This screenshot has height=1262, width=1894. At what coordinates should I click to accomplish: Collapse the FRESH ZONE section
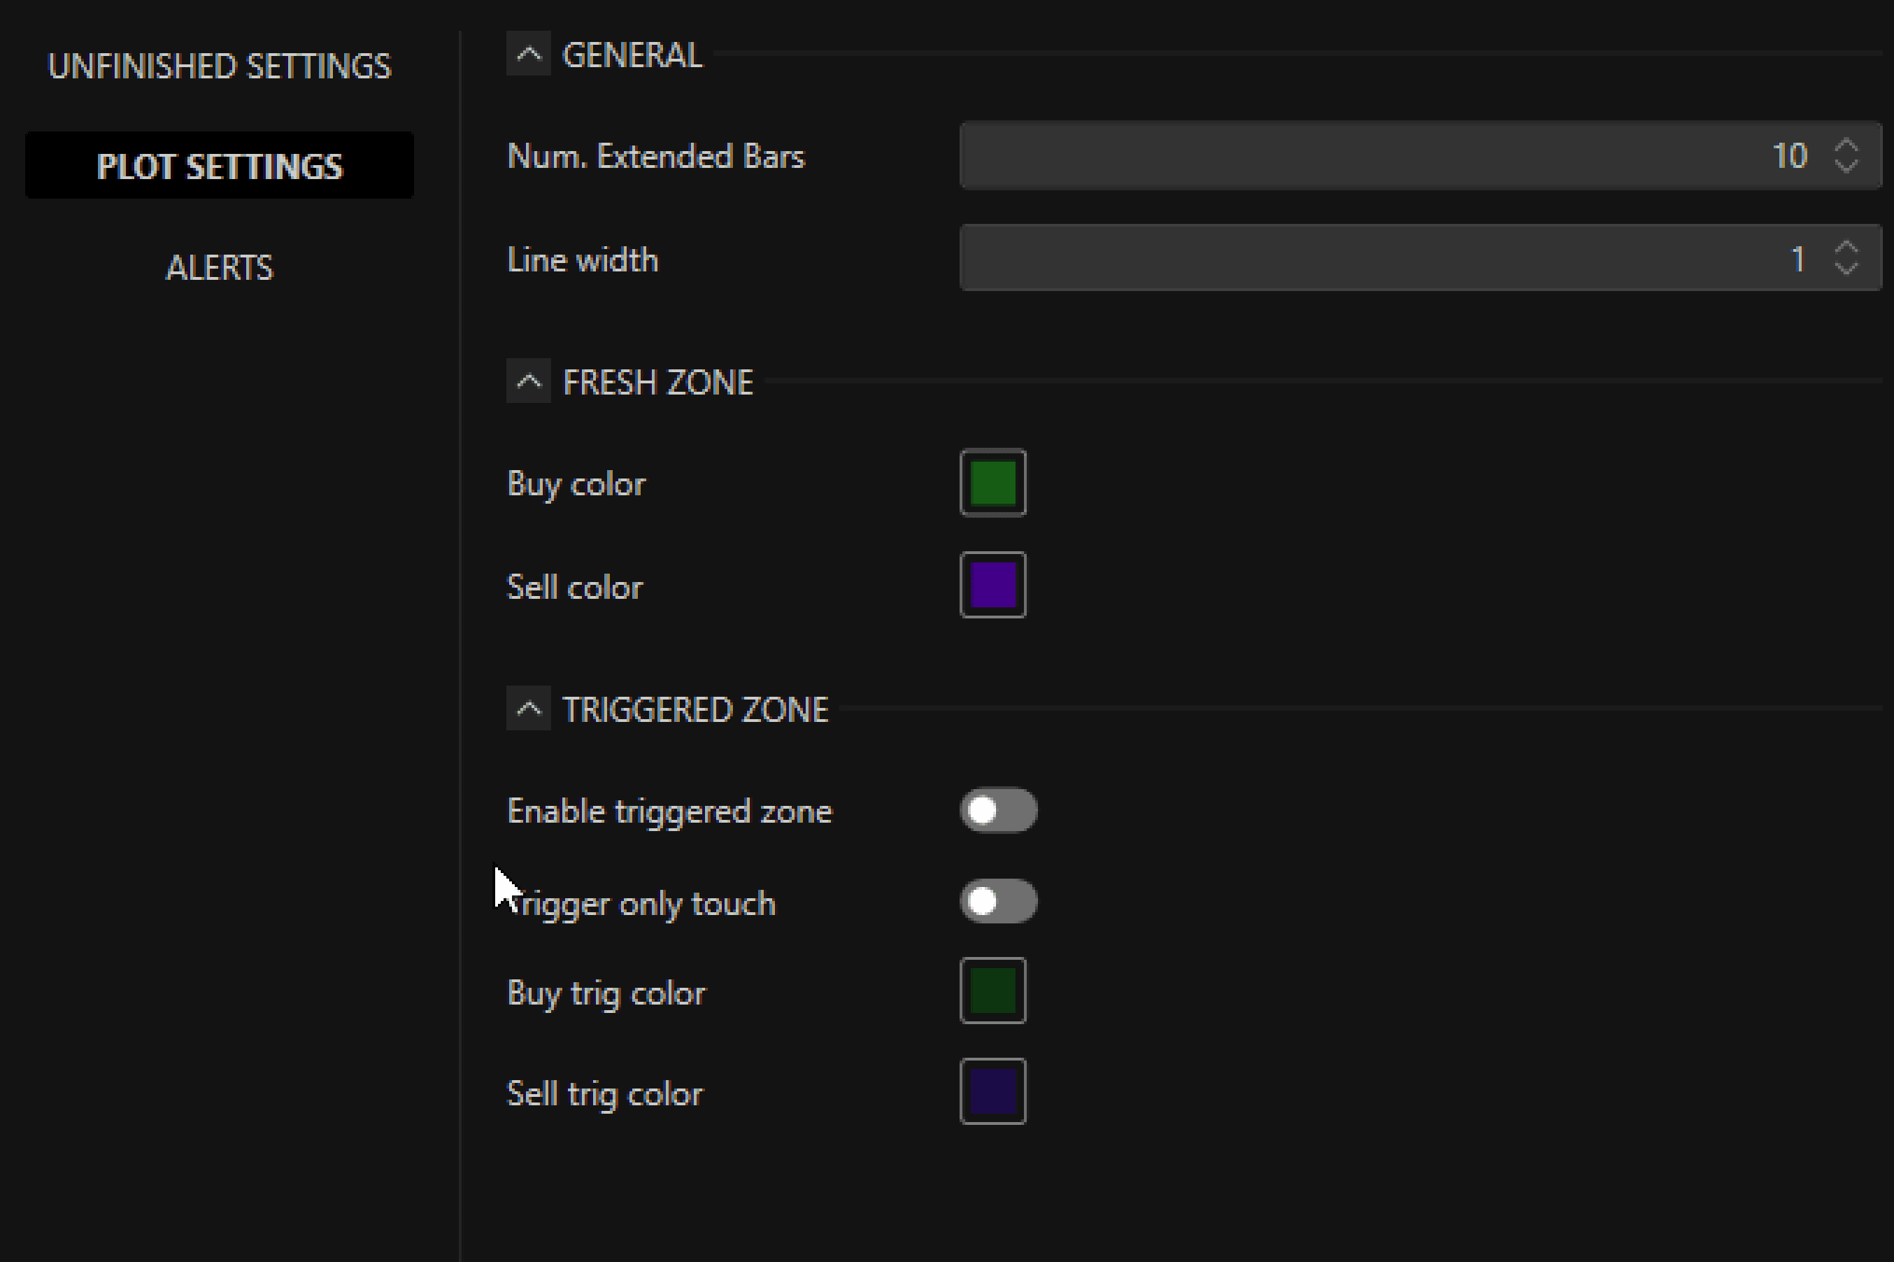(529, 381)
